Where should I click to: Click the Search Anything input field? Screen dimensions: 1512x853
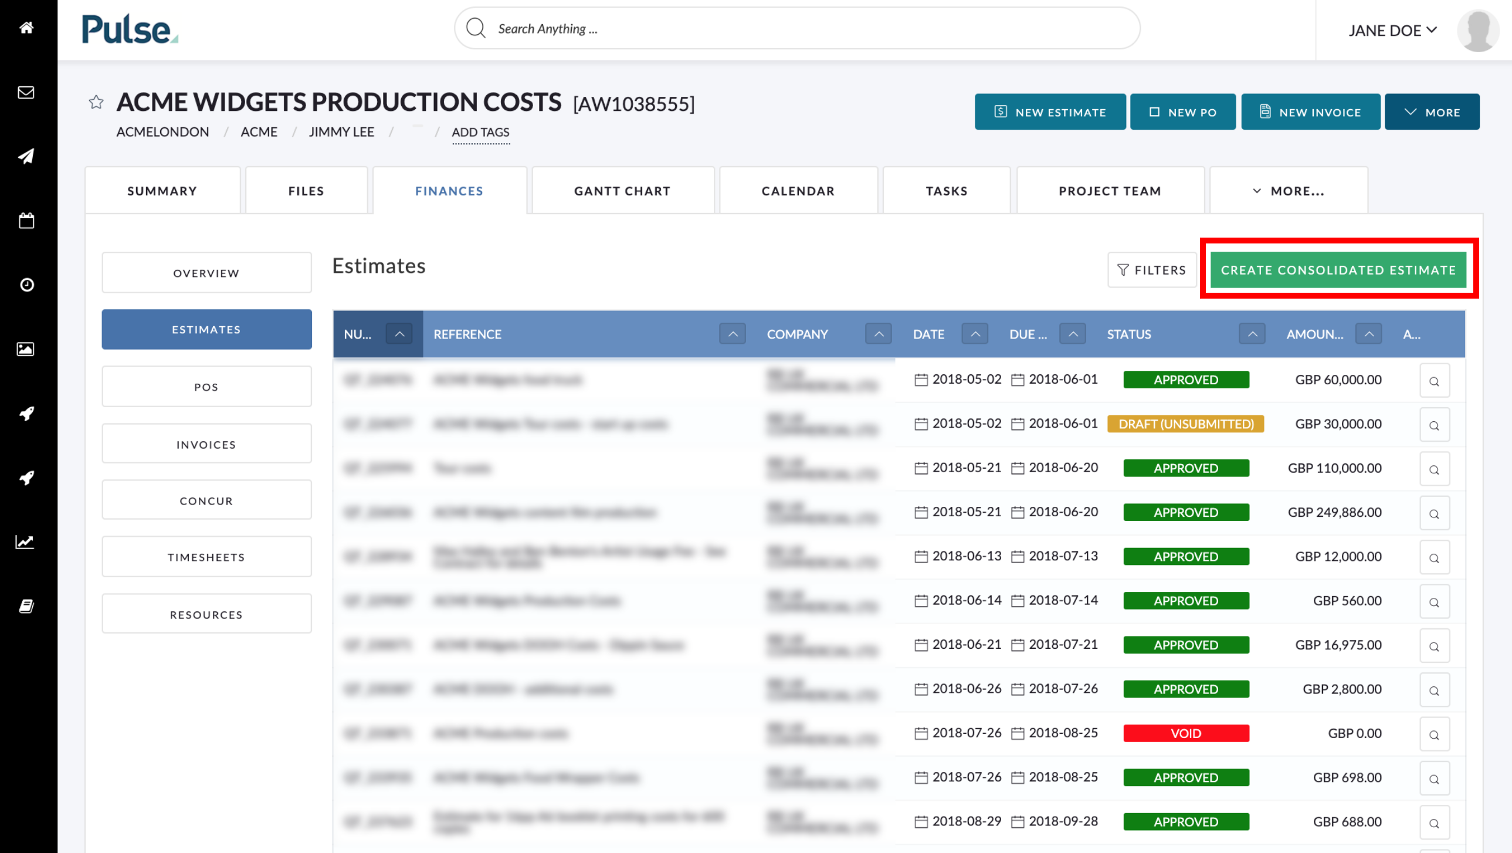coord(797,28)
